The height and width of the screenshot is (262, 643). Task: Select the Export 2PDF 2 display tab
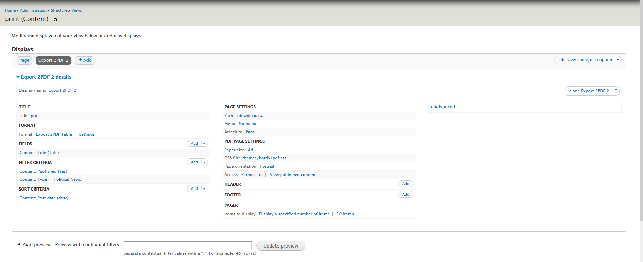pos(53,60)
